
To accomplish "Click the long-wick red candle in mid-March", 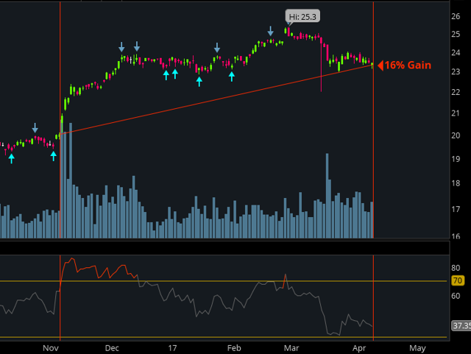I will coord(321,65).
